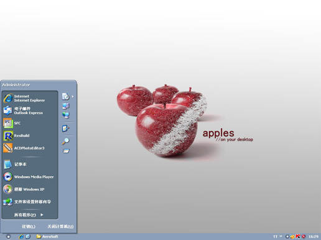Expand the hidden toolbar chevron near tray
Screen dimensions: 321x240
281,236
